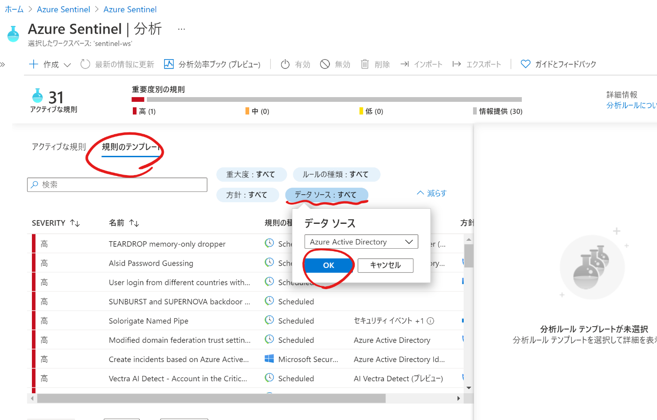657x420 pixels.
Task: Click into the 検索 search box
Action: coord(117,185)
